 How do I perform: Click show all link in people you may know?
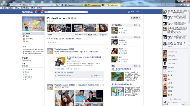[x=137, y=25]
